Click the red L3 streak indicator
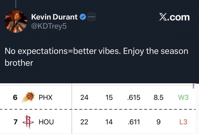199x134 pixels. click(x=183, y=122)
